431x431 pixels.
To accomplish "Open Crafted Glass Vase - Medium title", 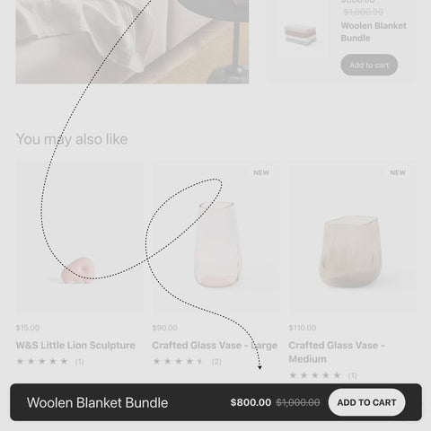I will 337,352.
